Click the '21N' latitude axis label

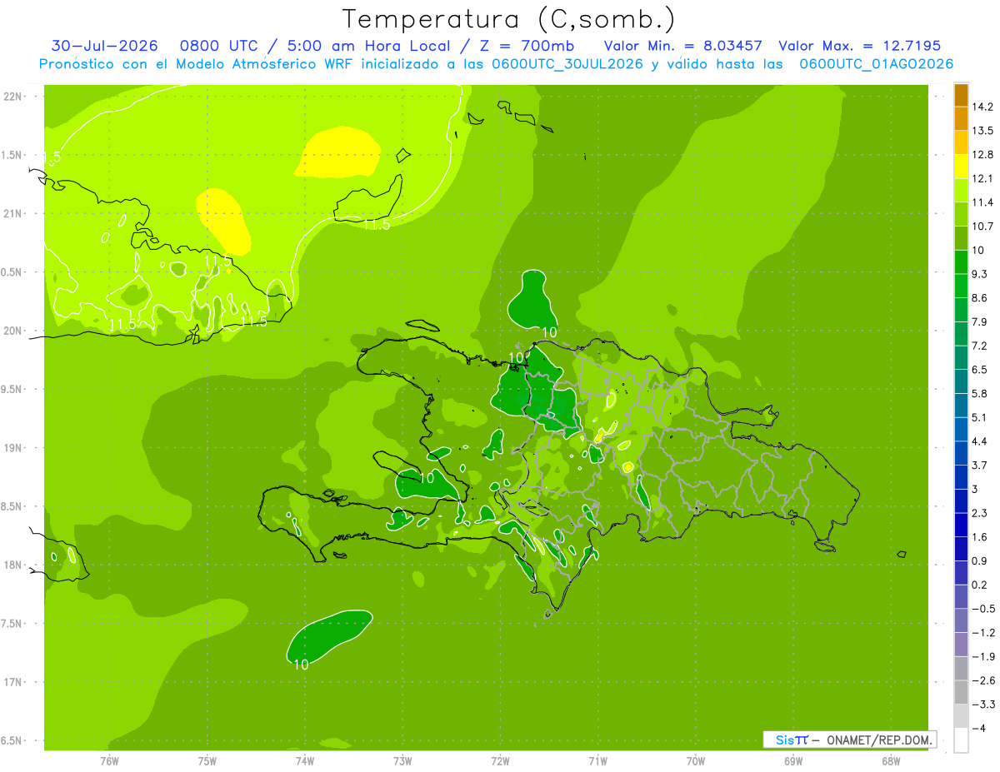click(14, 214)
